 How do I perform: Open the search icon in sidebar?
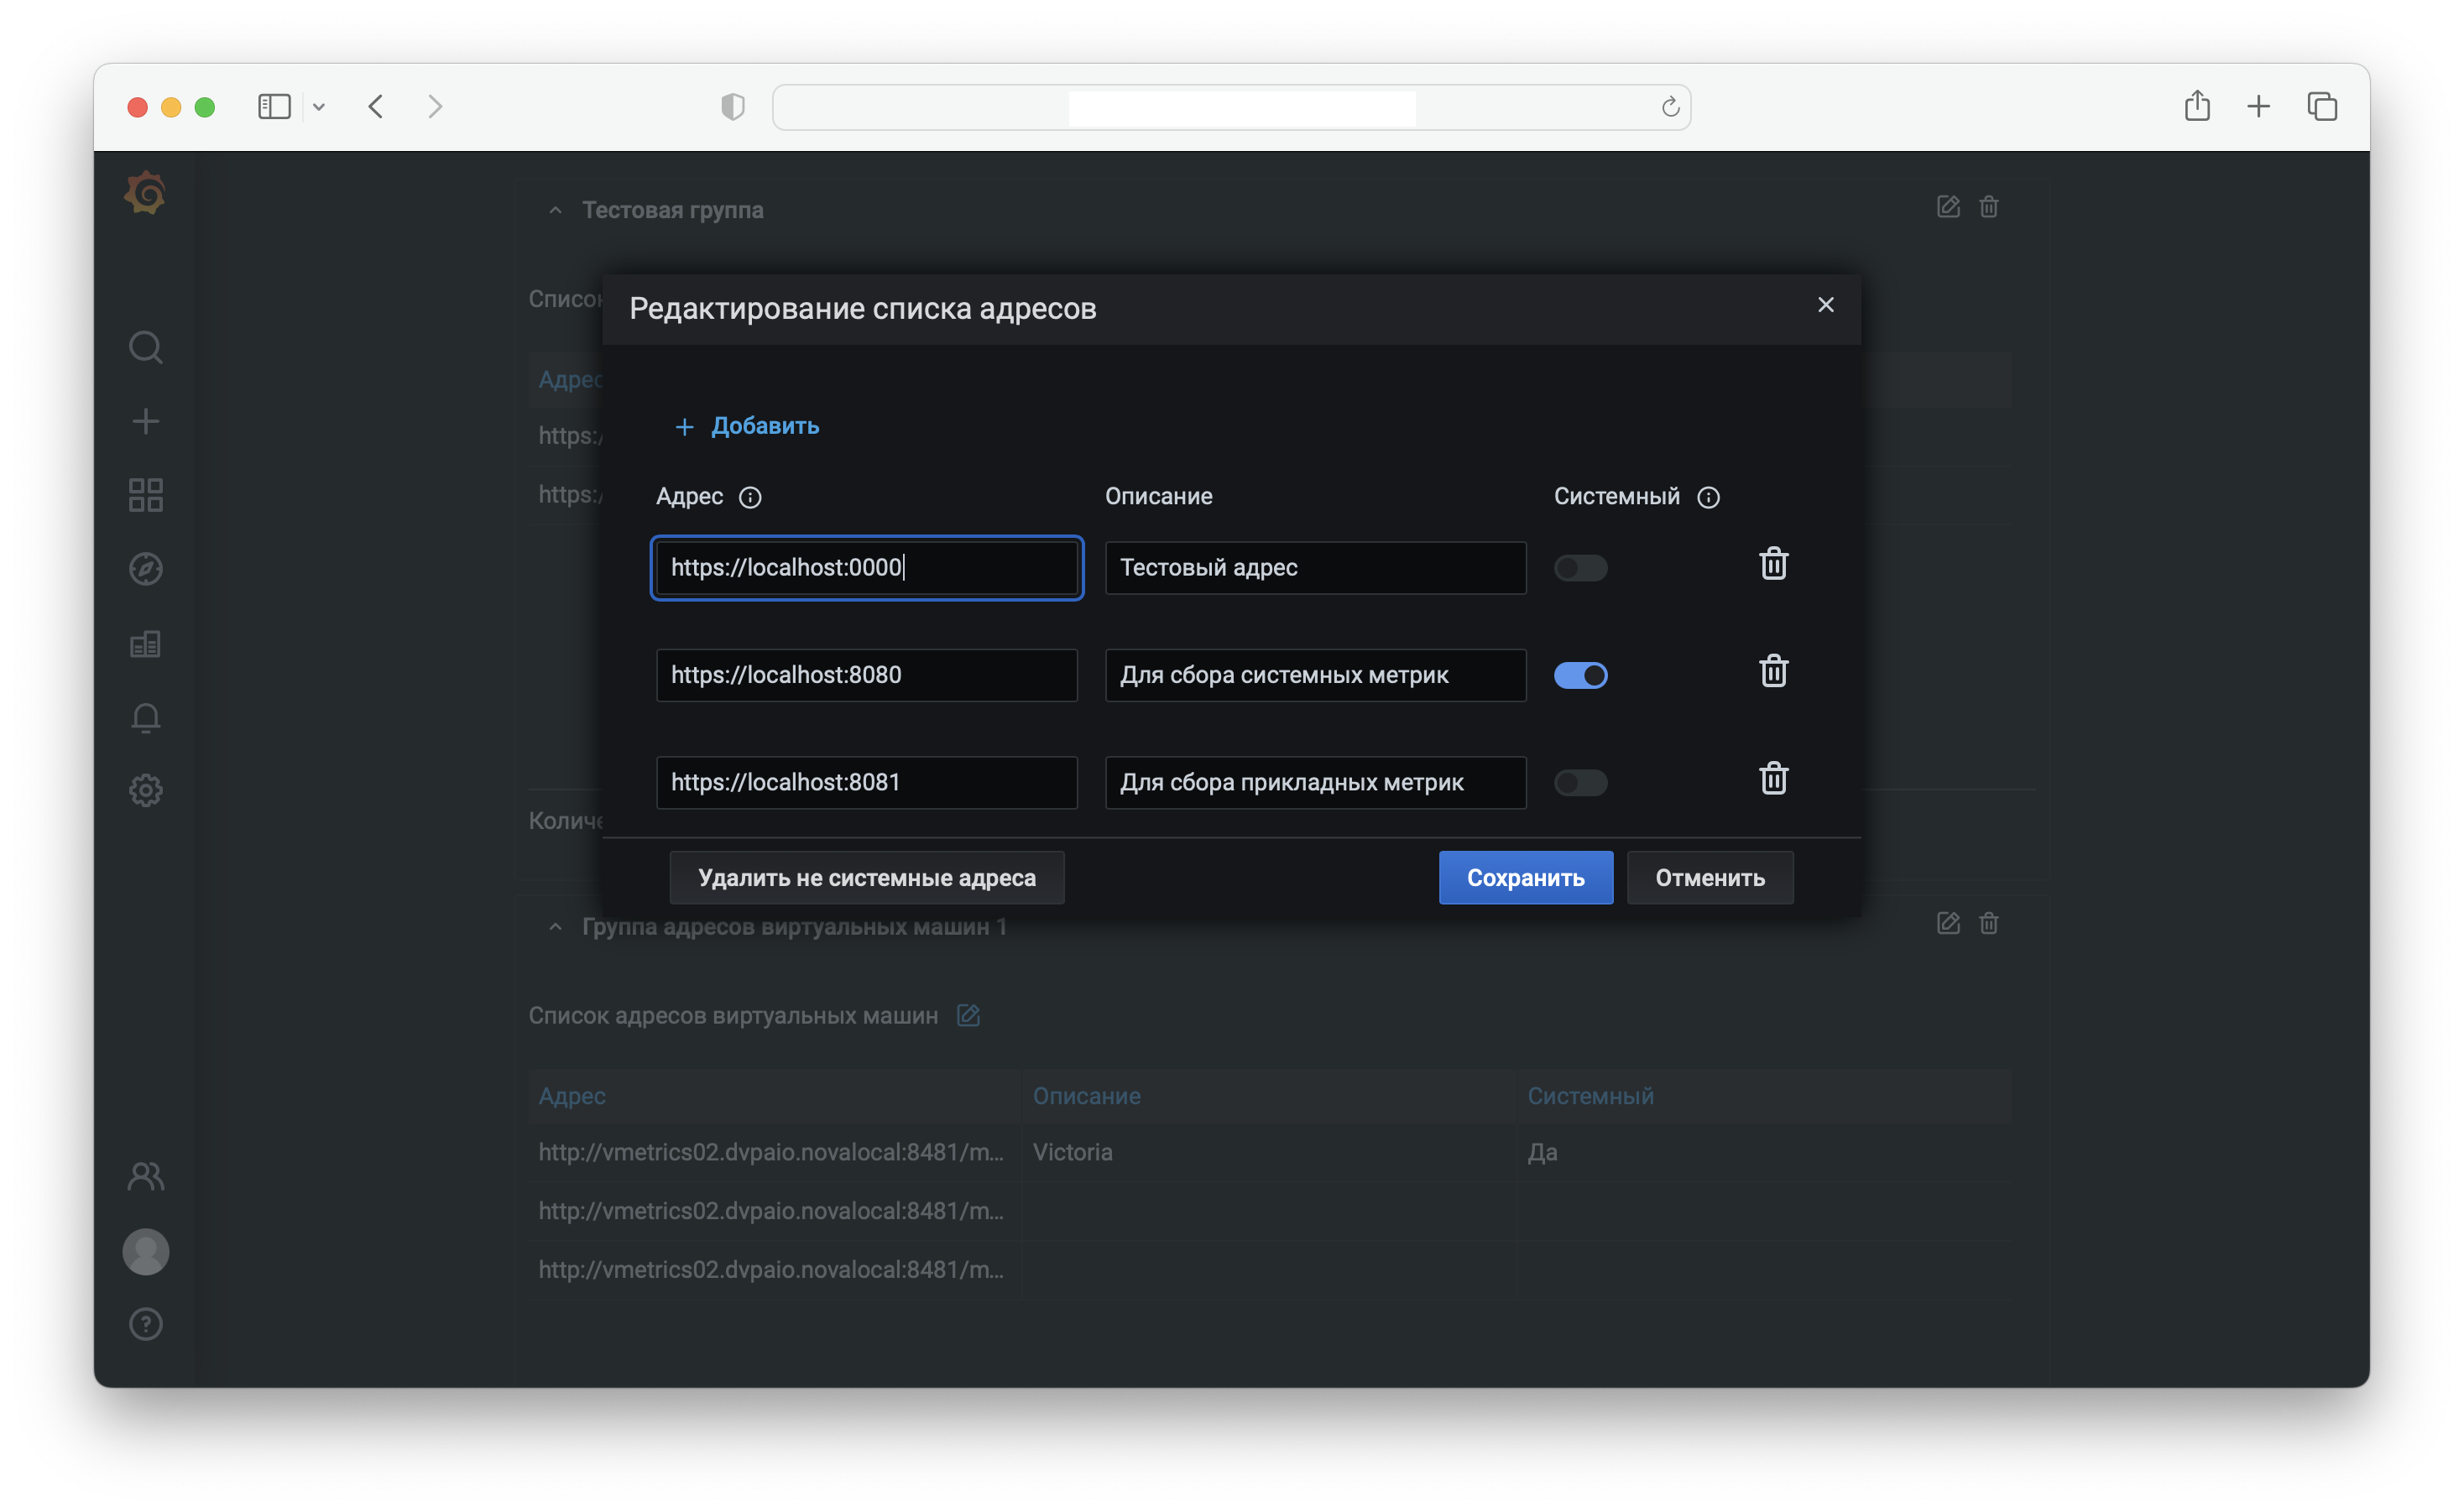coord(146,347)
